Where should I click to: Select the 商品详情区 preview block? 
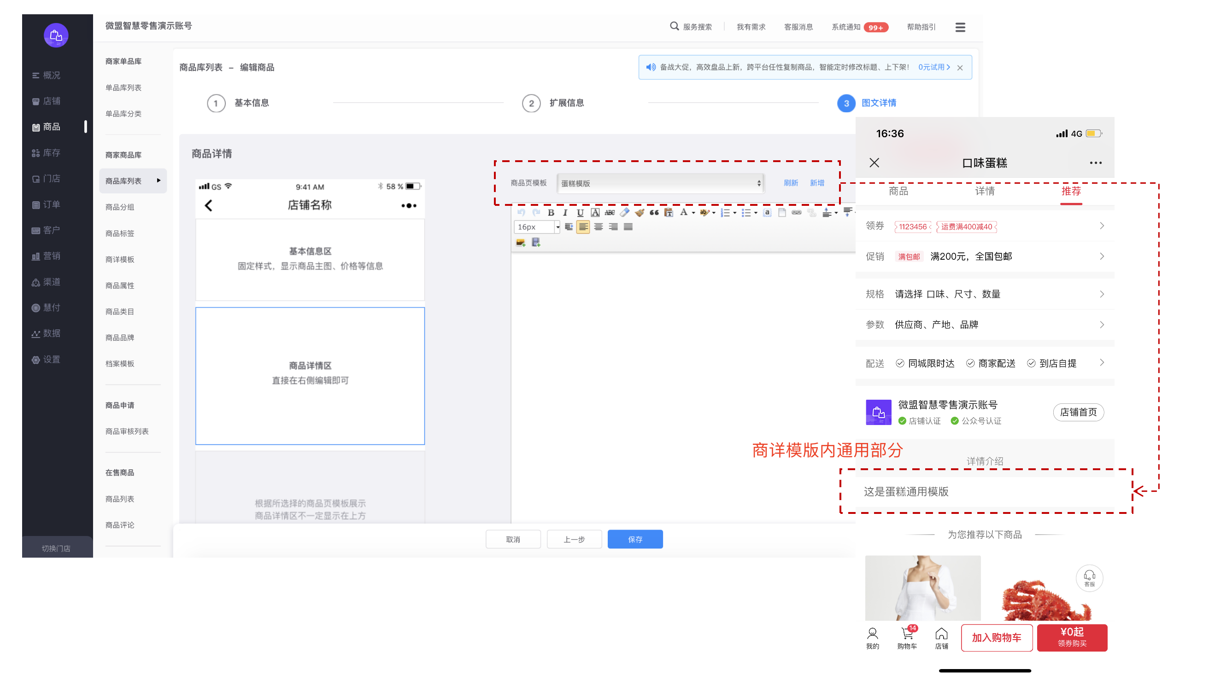(310, 376)
